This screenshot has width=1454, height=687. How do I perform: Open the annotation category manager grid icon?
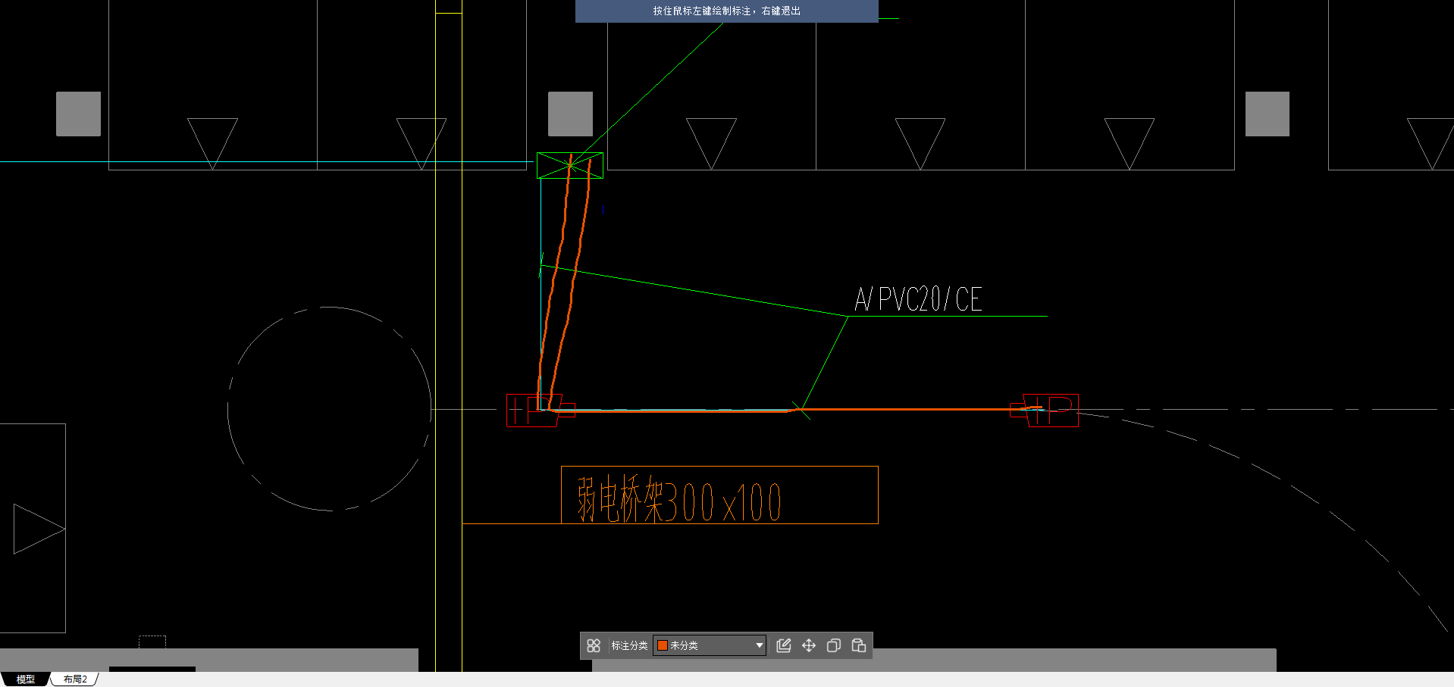594,645
